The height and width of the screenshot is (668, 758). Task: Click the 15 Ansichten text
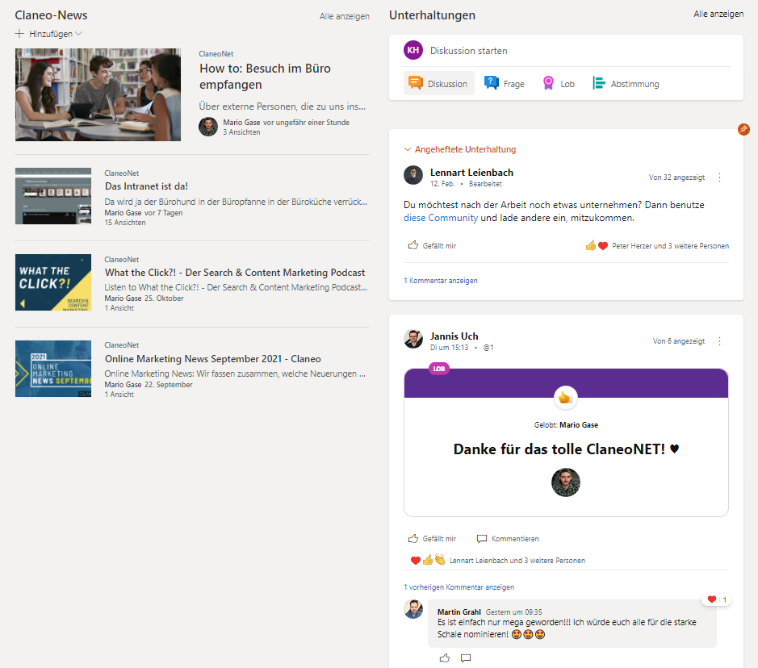point(125,223)
